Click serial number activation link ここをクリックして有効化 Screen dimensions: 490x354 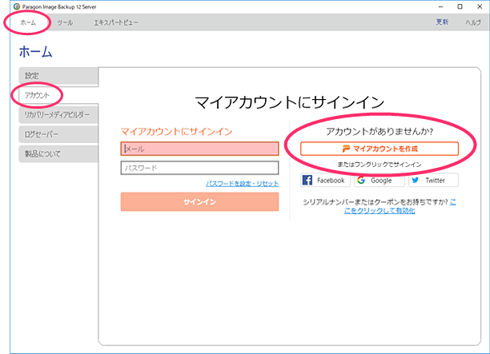380,210
